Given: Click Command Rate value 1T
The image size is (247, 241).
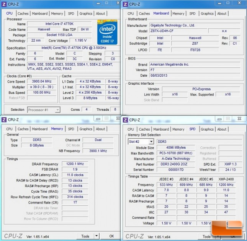Looking at the screenshot, I should (75, 202).
